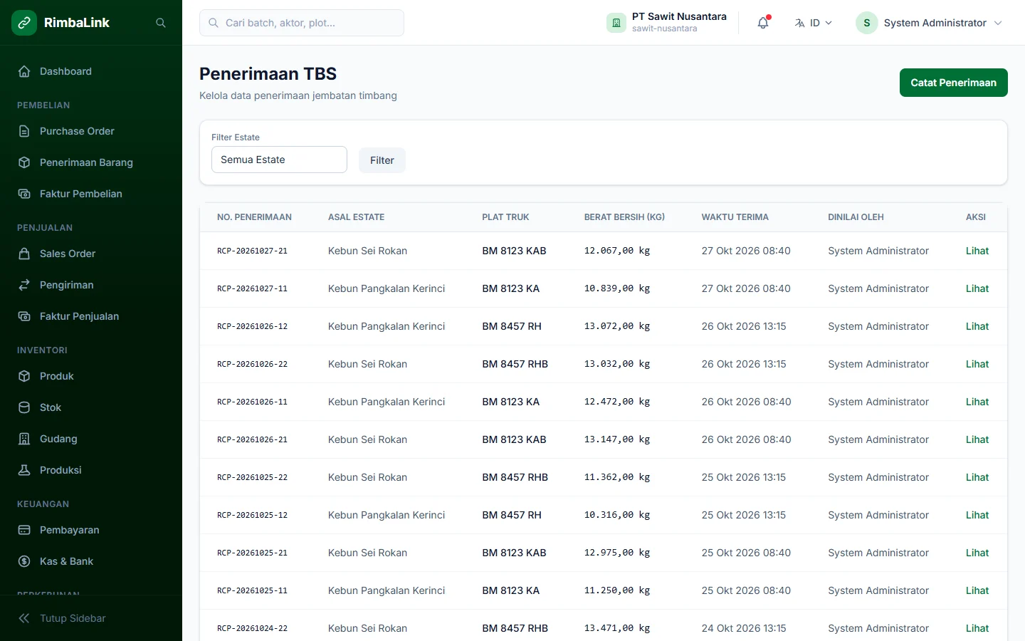Click the Sales Order bag icon
The width and height of the screenshot is (1025, 641).
coord(24,254)
